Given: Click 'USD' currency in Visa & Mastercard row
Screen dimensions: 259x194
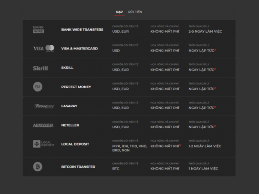Looking at the screenshot, I should click(116, 51).
